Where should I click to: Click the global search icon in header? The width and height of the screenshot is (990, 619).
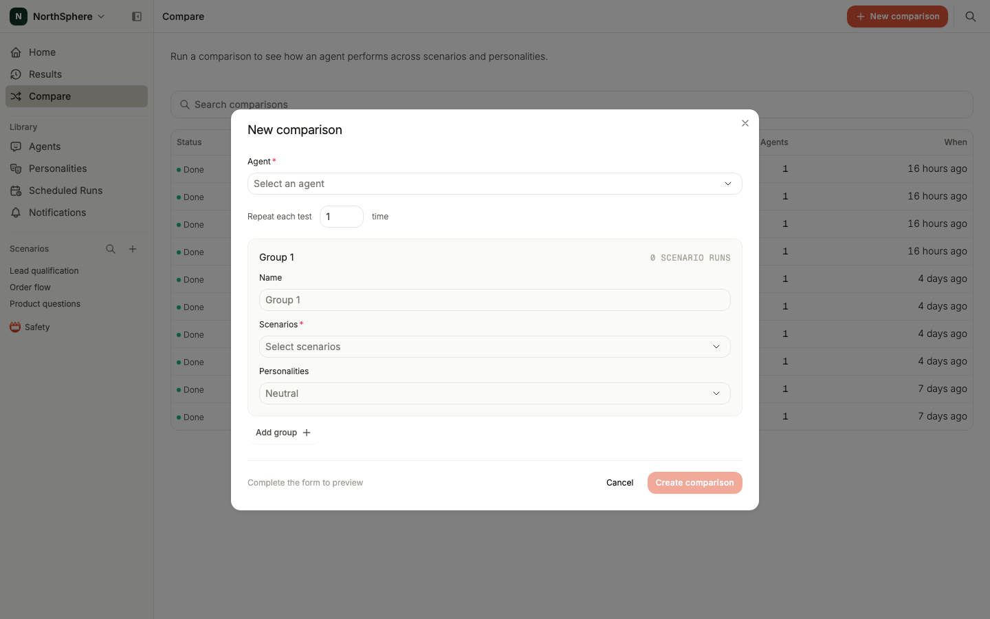(971, 17)
